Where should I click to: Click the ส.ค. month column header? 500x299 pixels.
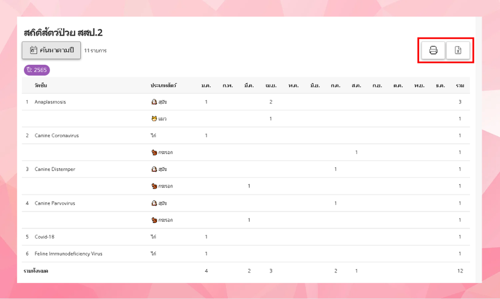[356, 85]
